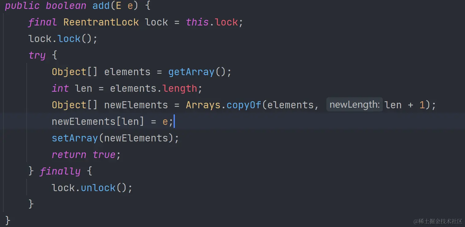Click the public keyword
The height and width of the screenshot is (227, 465).
coord(22,6)
